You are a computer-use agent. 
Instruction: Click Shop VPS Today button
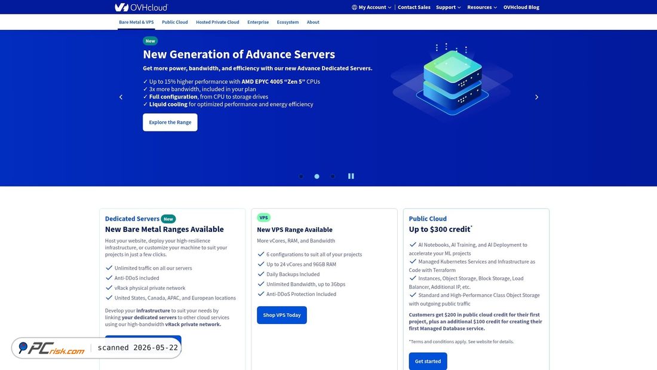pos(281,315)
